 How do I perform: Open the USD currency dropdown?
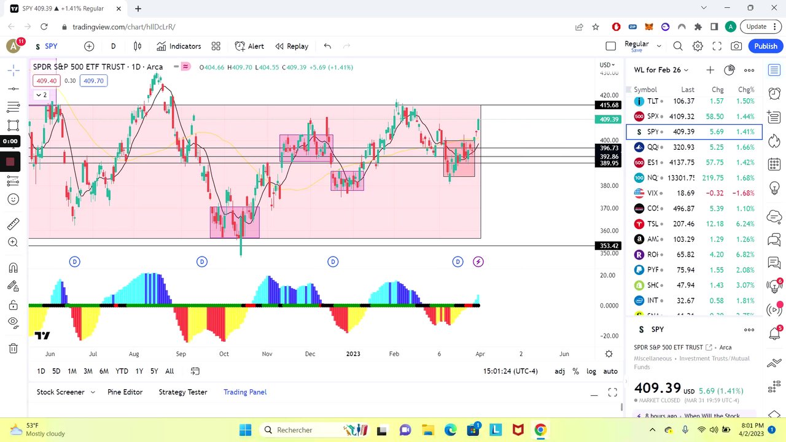607,65
